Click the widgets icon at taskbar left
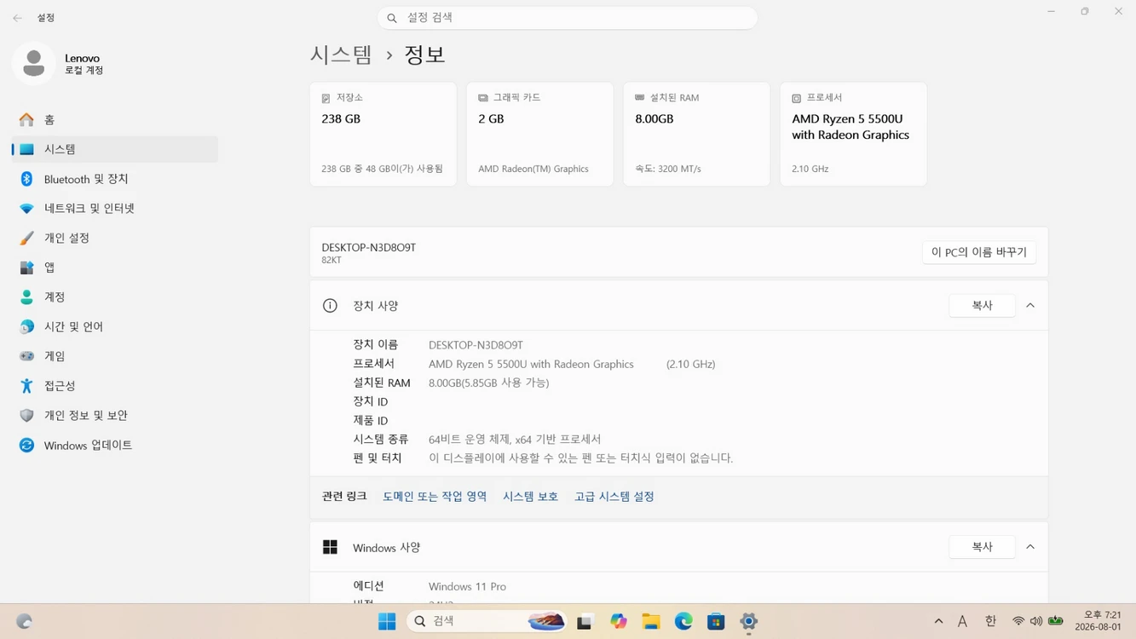The width and height of the screenshot is (1136, 639). (24, 621)
